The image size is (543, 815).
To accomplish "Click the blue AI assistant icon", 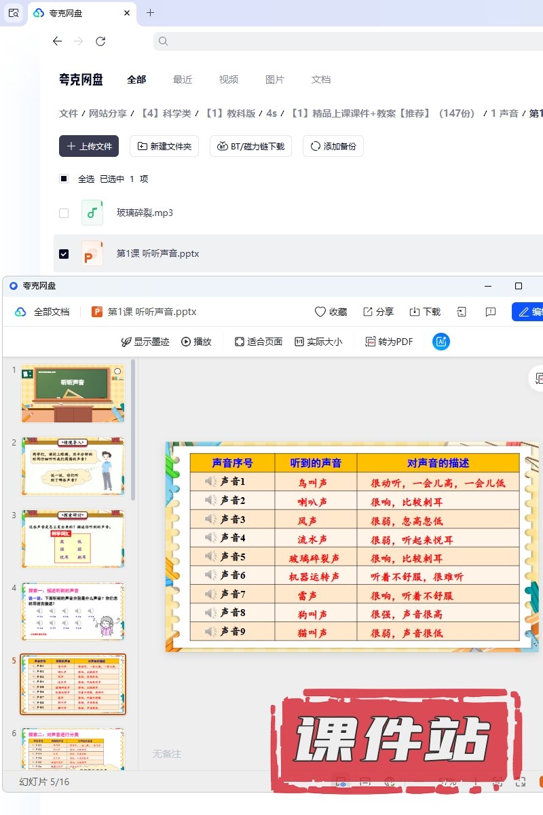I will [441, 342].
